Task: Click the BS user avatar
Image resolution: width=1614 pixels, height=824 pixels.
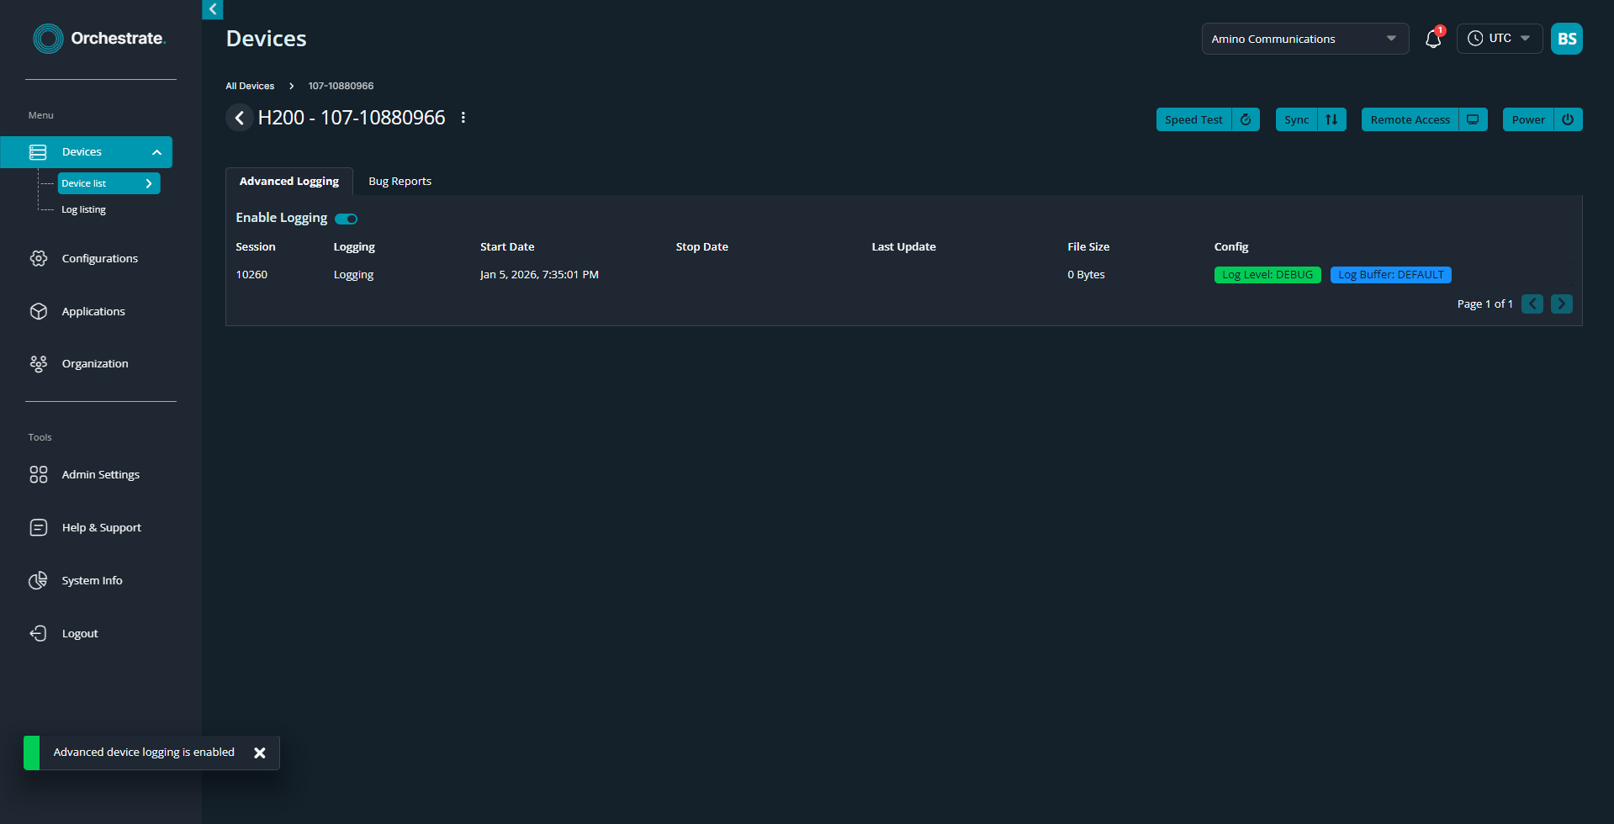Action: click(1566, 39)
